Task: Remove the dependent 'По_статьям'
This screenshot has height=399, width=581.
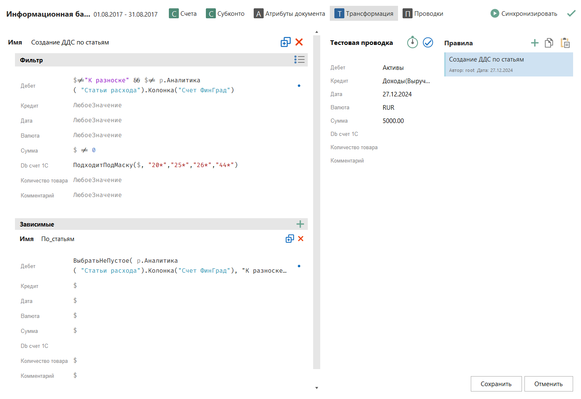Action: coord(301,239)
